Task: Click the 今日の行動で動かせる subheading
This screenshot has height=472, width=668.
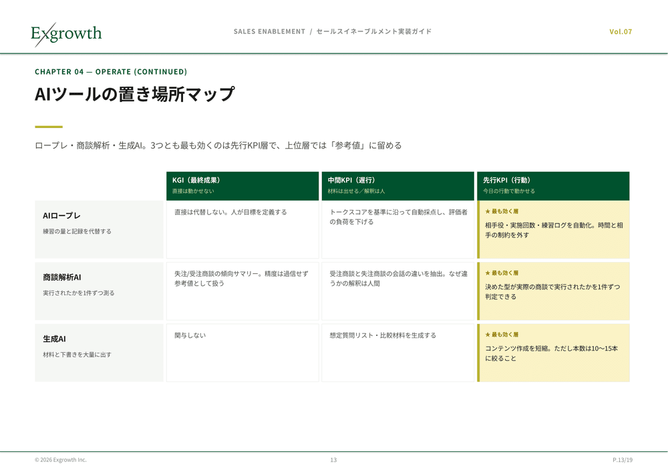Action: click(508, 191)
